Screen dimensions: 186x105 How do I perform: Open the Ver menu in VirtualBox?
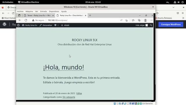(x=37, y=11)
